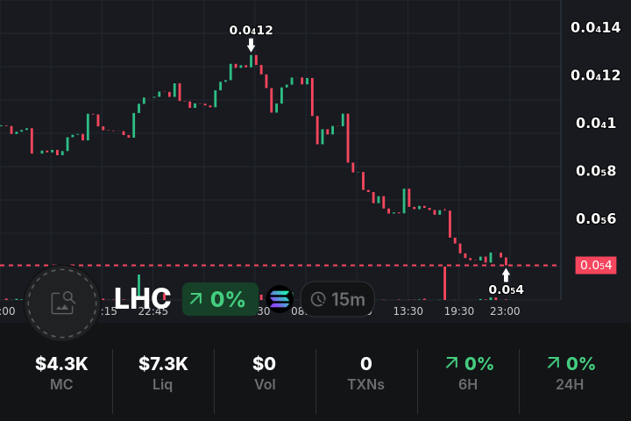Click the clock icon in the 15m badge
Image resolution: width=631 pixels, height=421 pixels.
pos(317,300)
